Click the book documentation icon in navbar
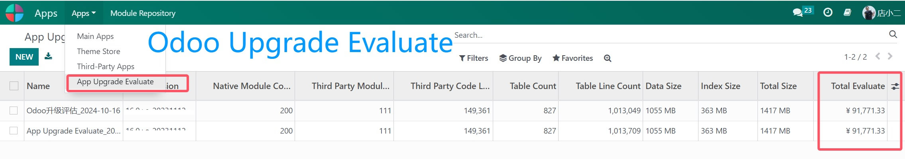Screen dimensions: 905x159 point(847,12)
